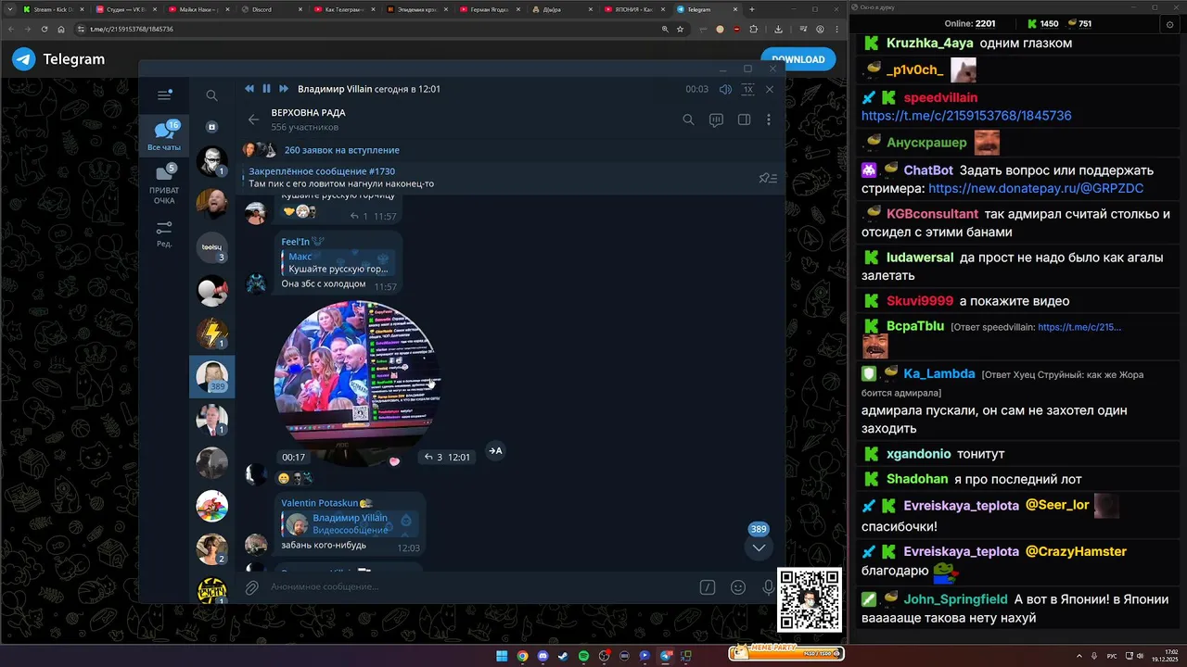Image resolution: width=1187 pixels, height=667 pixels.
Task: Open the donatepay.ru link from ChatBot
Action: click(1036, 188)
